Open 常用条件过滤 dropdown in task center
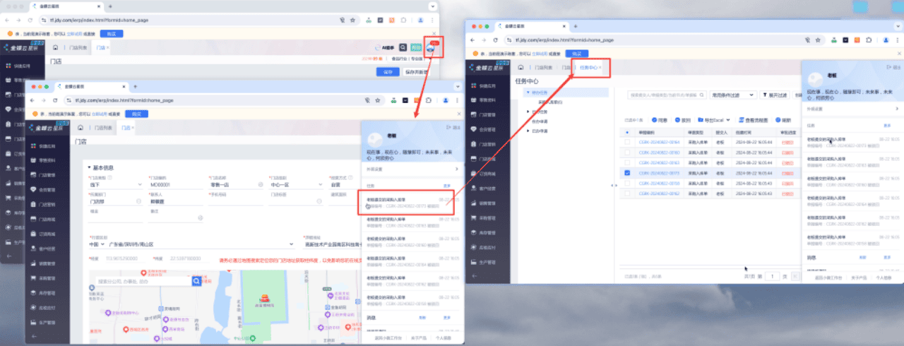This screenshot has width=904, height=346. (732, 95)
